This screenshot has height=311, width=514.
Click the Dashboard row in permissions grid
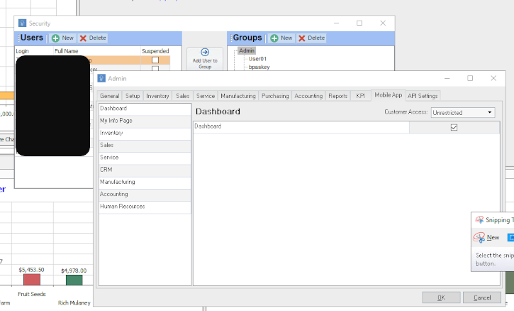[x=347, y=127]
